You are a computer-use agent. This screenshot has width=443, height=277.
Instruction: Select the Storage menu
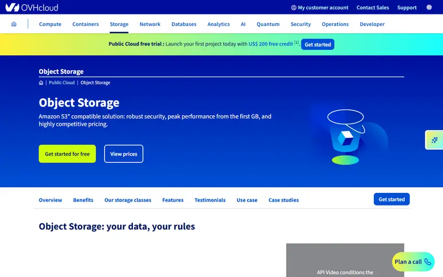coord(119,24)
